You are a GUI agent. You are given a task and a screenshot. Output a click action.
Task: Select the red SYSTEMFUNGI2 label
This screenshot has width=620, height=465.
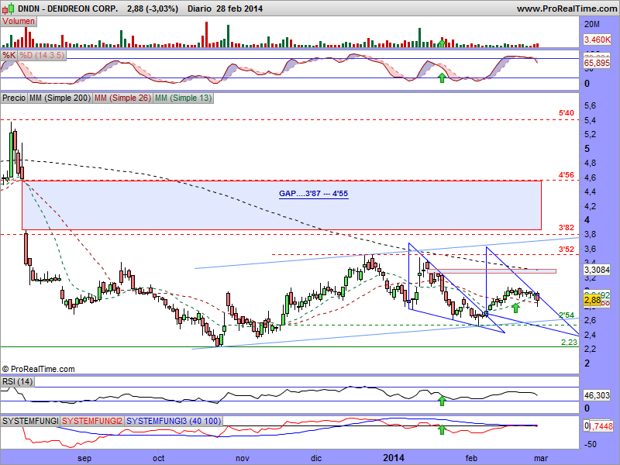point(92,421)
